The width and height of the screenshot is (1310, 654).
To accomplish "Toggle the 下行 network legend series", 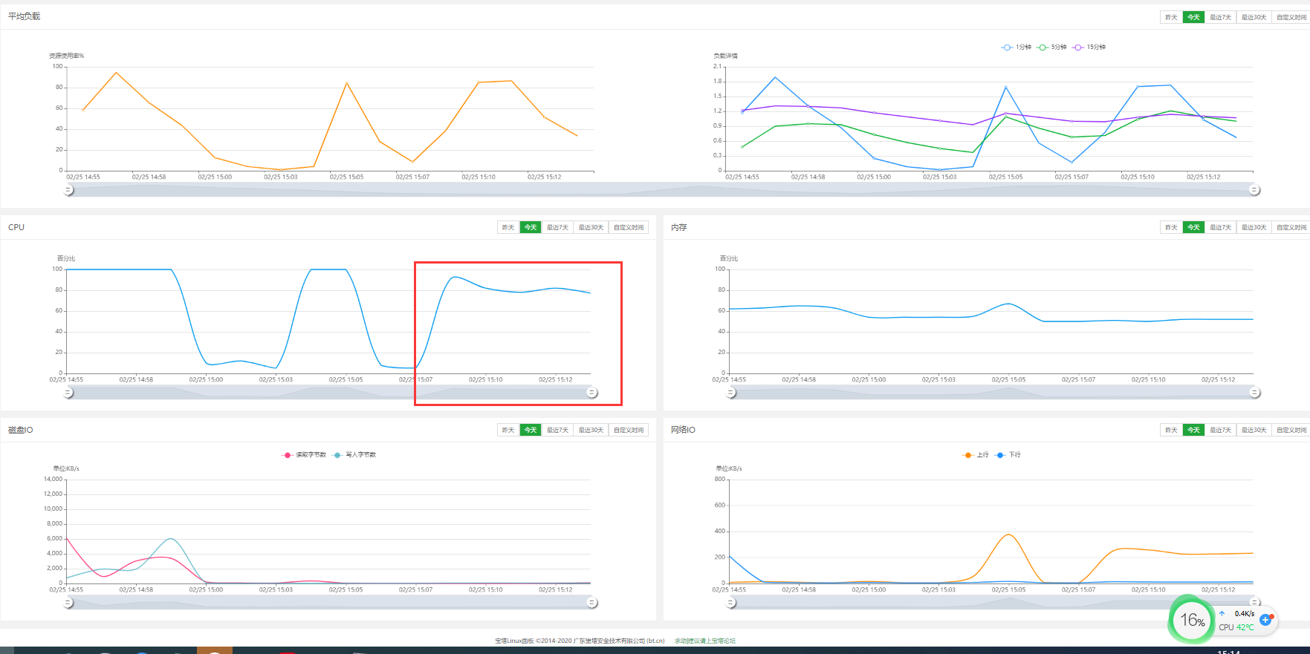I will [1008, 454].
